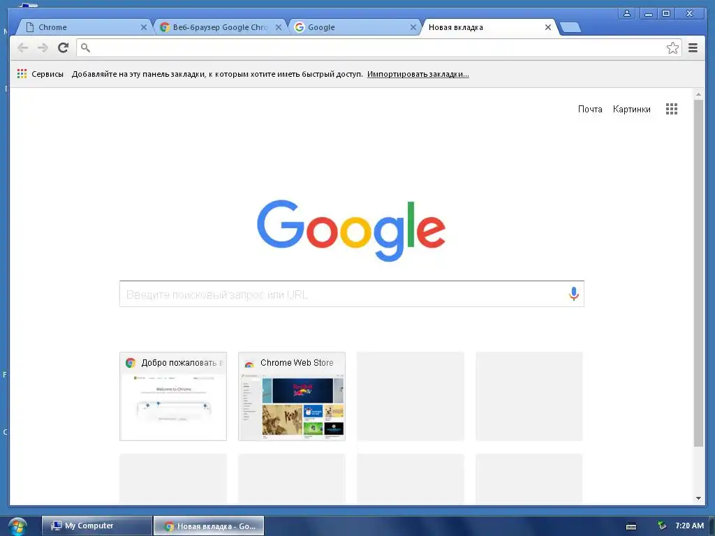The image size is (715, 536).
Task: Close the Новая вкладка tab
Action: point(548,27)
